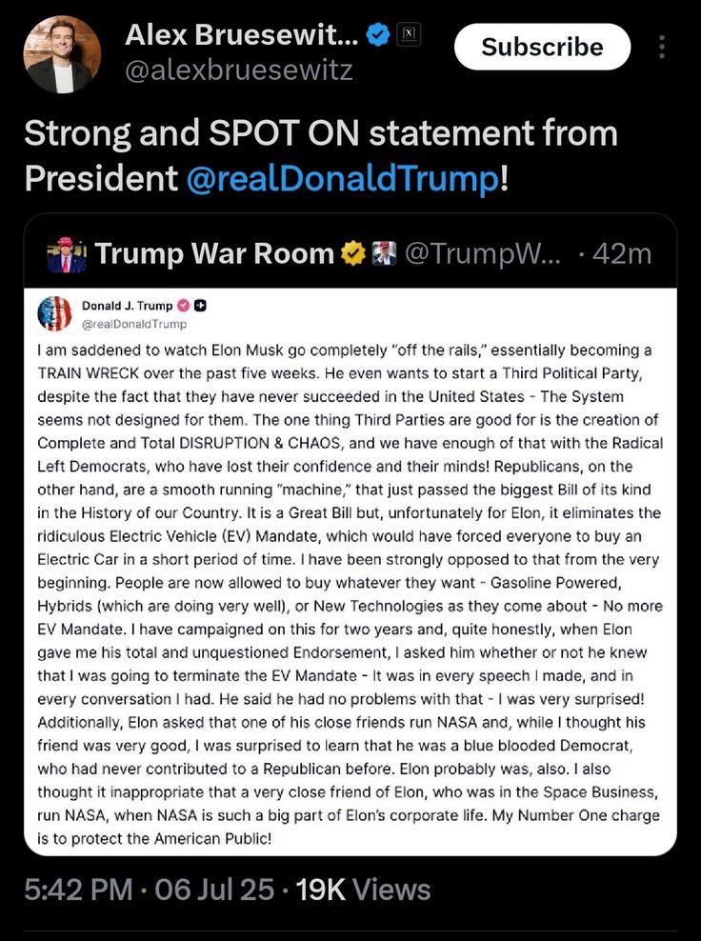This screenshot has height=941, width=701.
Task: Open the Trump War Room quoted account name
Action: 214,254
